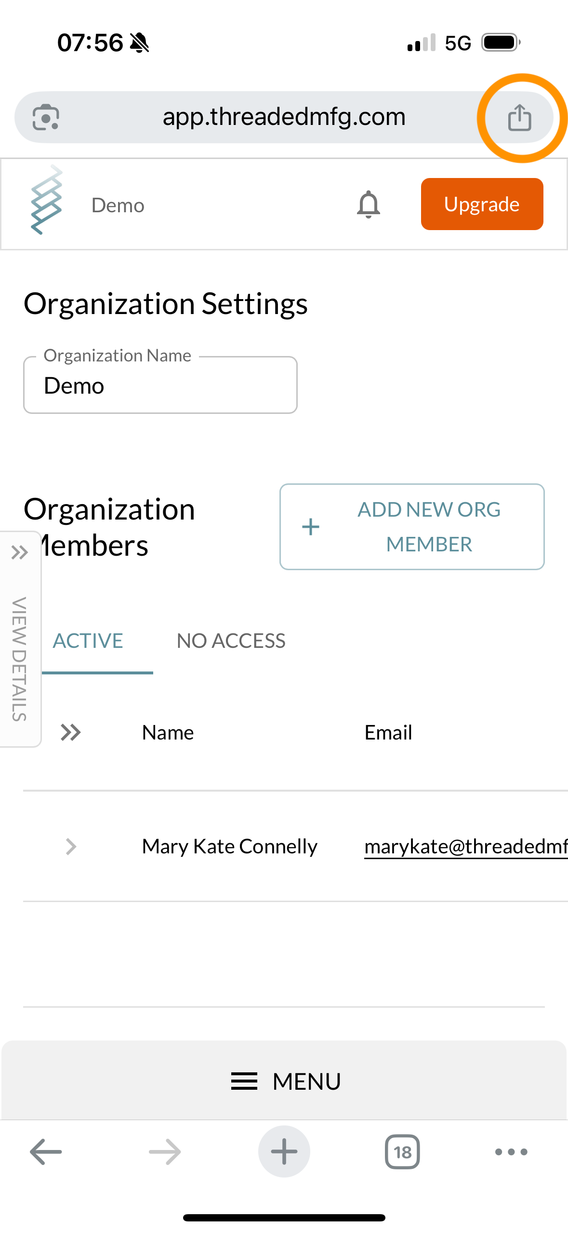Tap the browser share icon
Screen dimensions: 568x1233
(519, 118)
